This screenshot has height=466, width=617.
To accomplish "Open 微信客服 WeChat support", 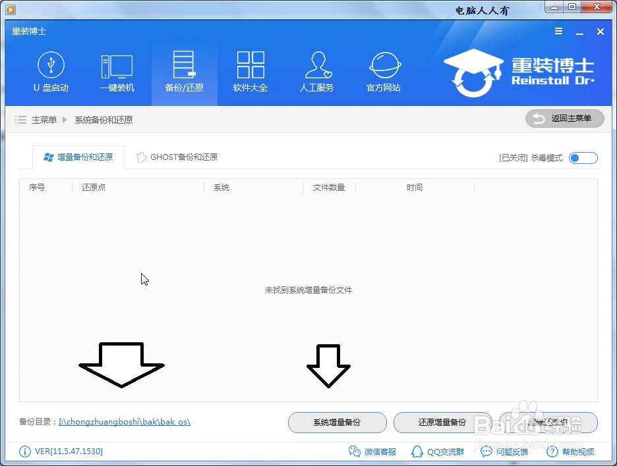I will pos(372,452).
